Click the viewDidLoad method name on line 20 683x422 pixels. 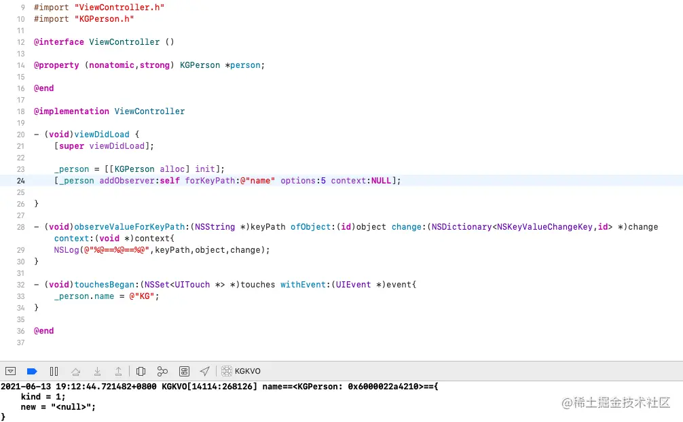coord(102,135)
